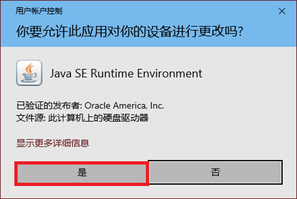Click the 已验证的发布者 Oracle America, Inc. line
This screenshot has width=297, height=199.
tap(90, 106)
